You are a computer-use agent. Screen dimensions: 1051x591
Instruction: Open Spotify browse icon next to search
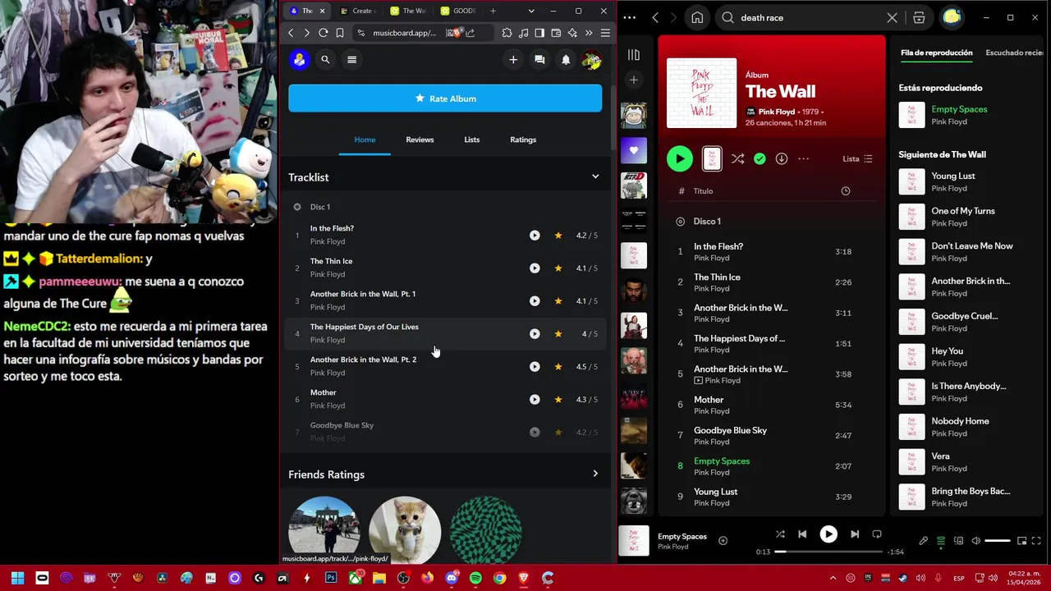point(919,17)
